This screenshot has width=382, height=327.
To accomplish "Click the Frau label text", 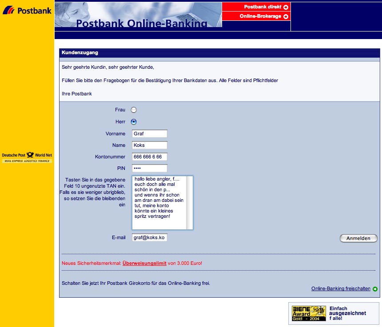I will 120,110.
